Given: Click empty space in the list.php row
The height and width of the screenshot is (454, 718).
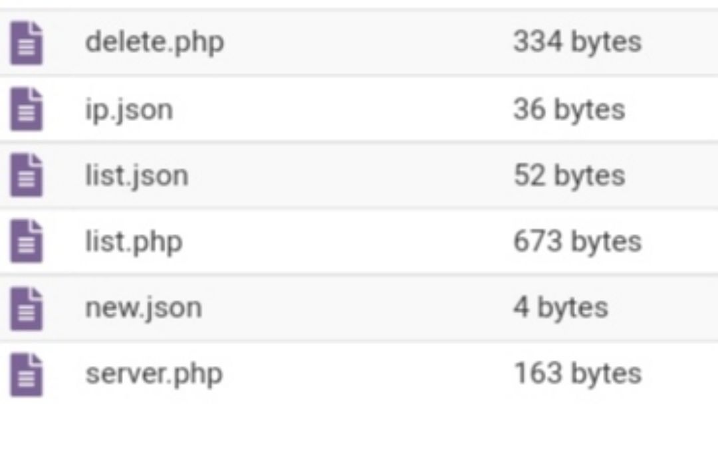Looking at the screenshot, I should [346, 242].
